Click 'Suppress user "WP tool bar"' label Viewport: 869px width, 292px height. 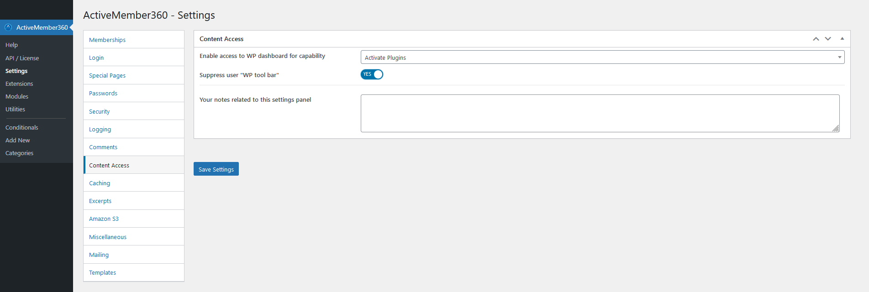point(239,75)
